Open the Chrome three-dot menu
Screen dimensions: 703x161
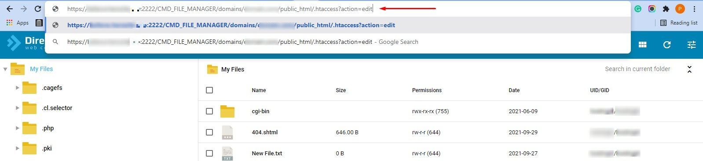click(694, 9)
